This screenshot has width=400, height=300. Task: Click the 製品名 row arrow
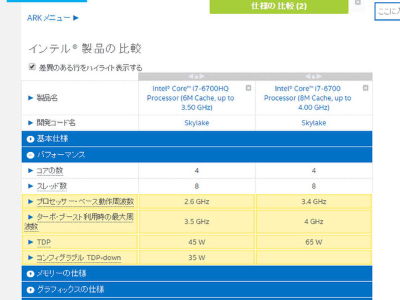point(31,98)
